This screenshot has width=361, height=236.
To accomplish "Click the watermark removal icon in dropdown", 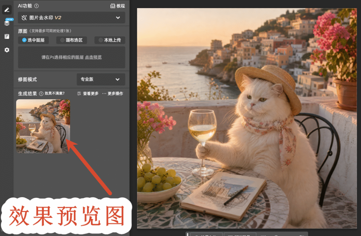I will point(24,18).
